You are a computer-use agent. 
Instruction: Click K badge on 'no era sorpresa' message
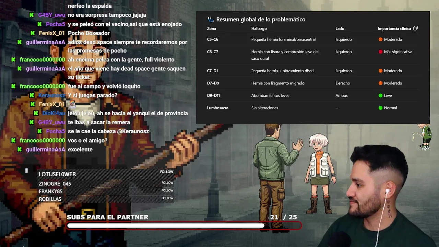[32, 15]
